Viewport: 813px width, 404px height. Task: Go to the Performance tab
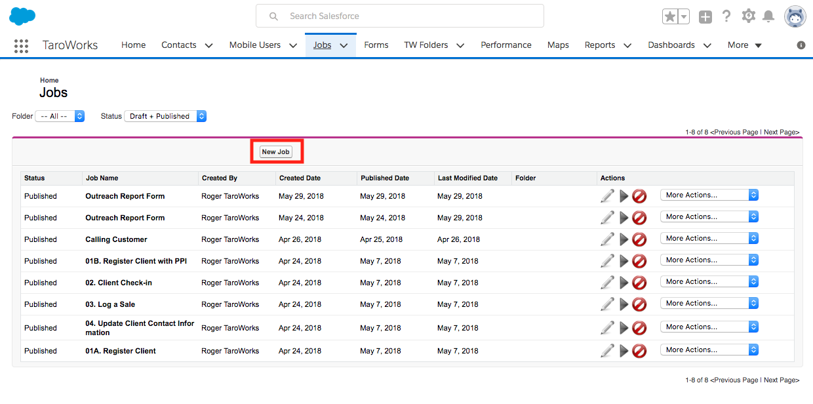pyautogui.click(x=506, y=45)
